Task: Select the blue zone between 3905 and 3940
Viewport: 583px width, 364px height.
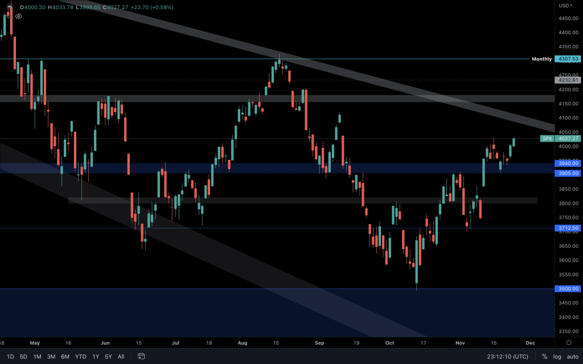Action: coord(277,168)
